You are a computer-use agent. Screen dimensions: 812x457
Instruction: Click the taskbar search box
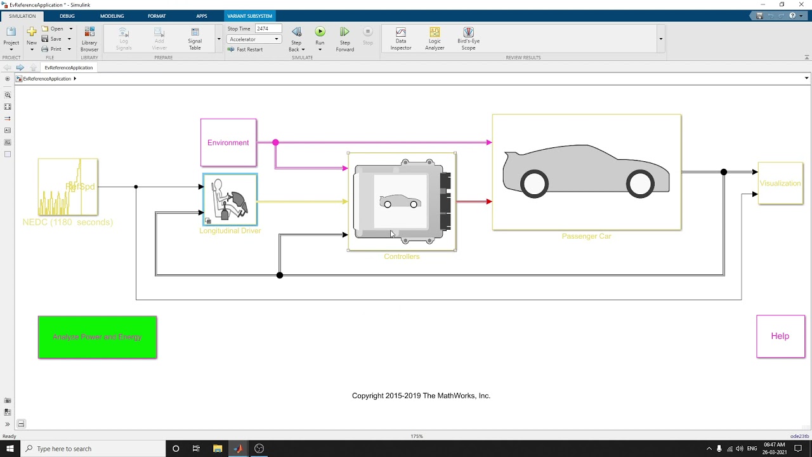(x=93, y=449)
